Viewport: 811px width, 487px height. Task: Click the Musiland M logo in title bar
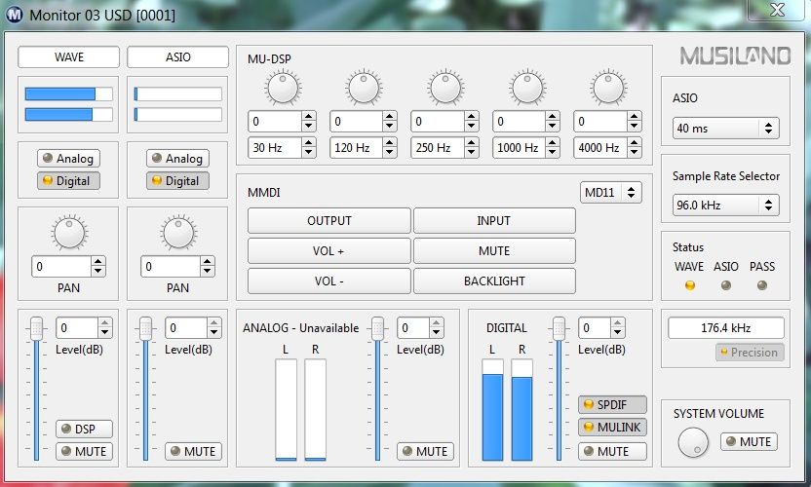click(x=14, y=15)
